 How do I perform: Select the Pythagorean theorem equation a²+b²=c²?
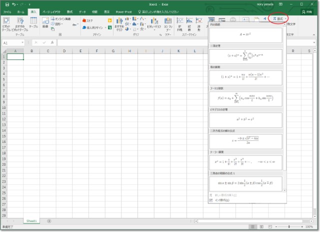click(245, 119)
